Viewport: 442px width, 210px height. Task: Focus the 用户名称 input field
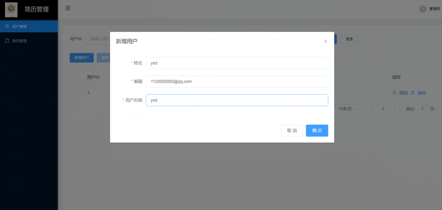(x=237, y=100)
